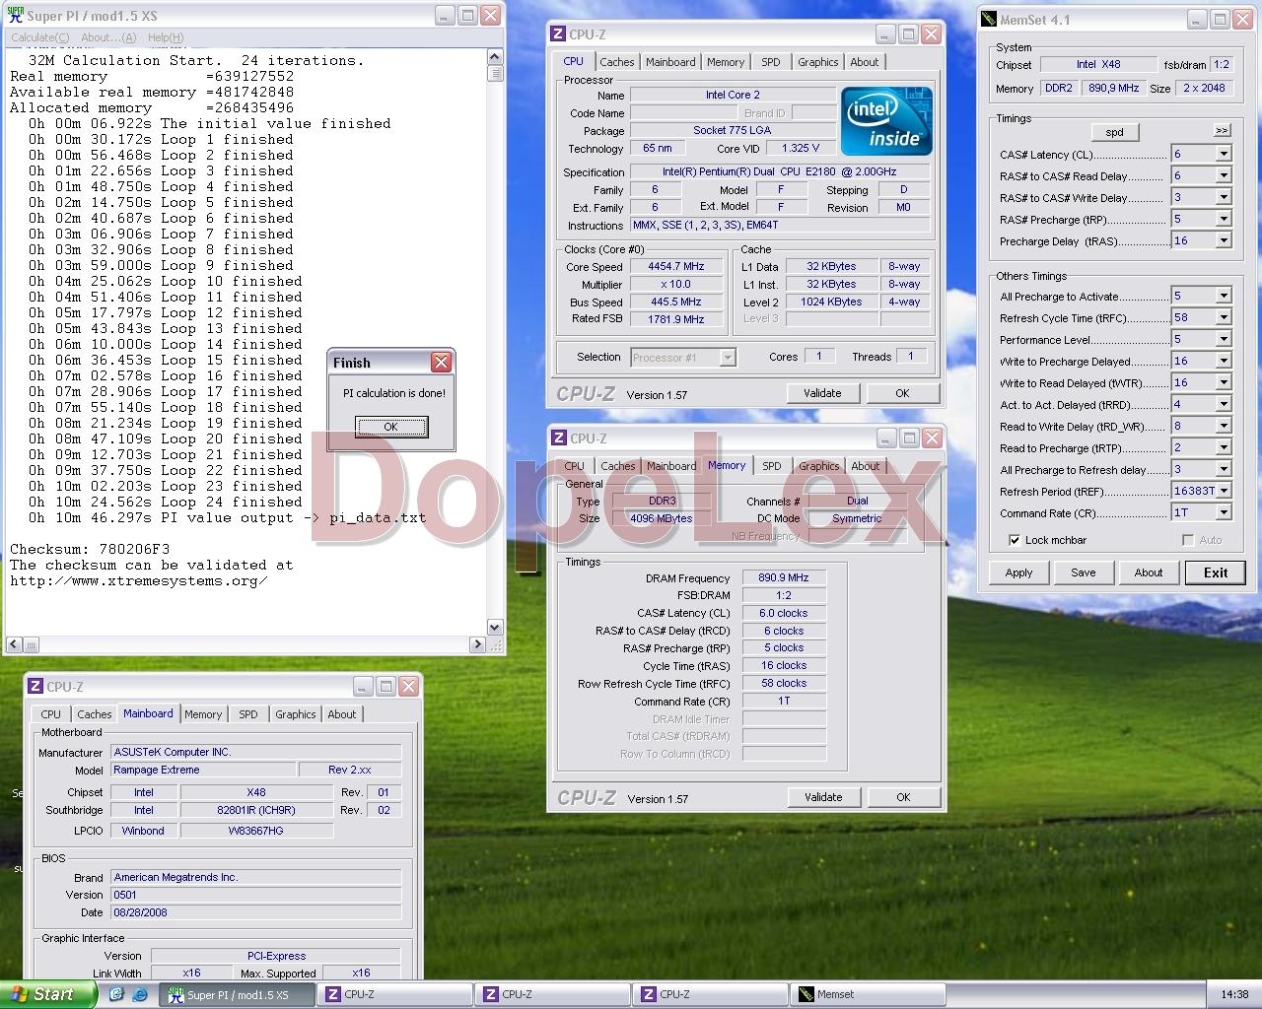
Task: Open Calculate menu in Super PI
Action: (x=39, y=37)
